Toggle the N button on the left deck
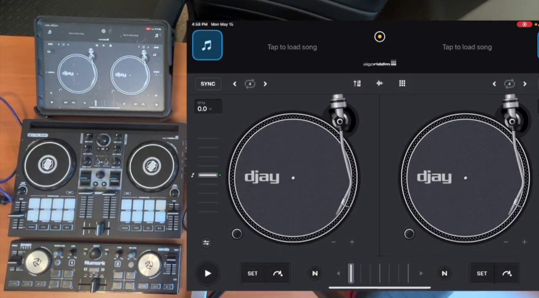539x298 pixels. [315, 273]
